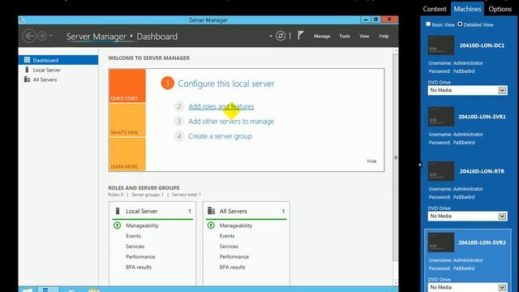Click the forward navigation arrow
This screenshot has width=519, height=292.
[42, 36]
